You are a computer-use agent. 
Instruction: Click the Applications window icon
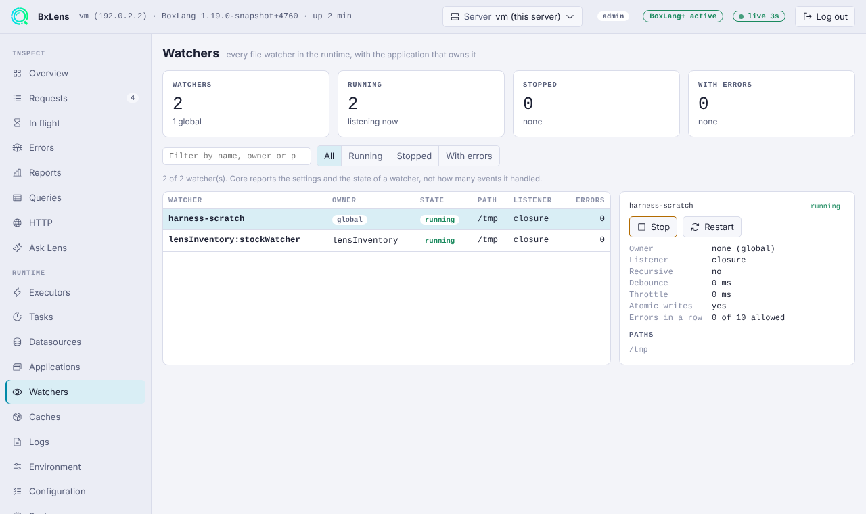(17, 367)
